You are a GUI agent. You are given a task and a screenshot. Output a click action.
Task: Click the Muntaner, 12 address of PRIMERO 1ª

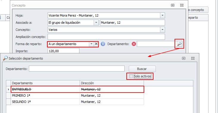(91, 96)
